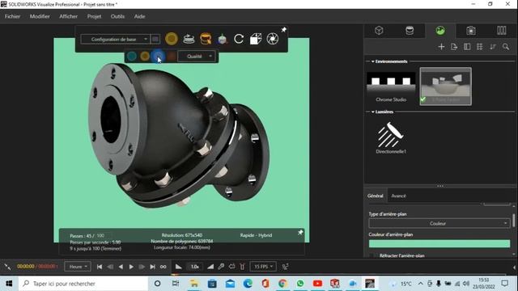Select the Chrome Studio environment thumbnail
518x291 pixels.
391,86
